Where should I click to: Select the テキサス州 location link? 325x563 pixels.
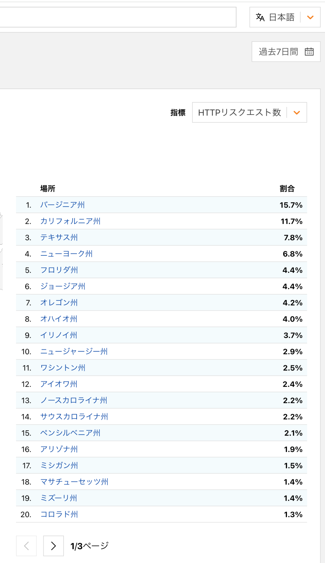pyautogui.click(x=59, y=238)
